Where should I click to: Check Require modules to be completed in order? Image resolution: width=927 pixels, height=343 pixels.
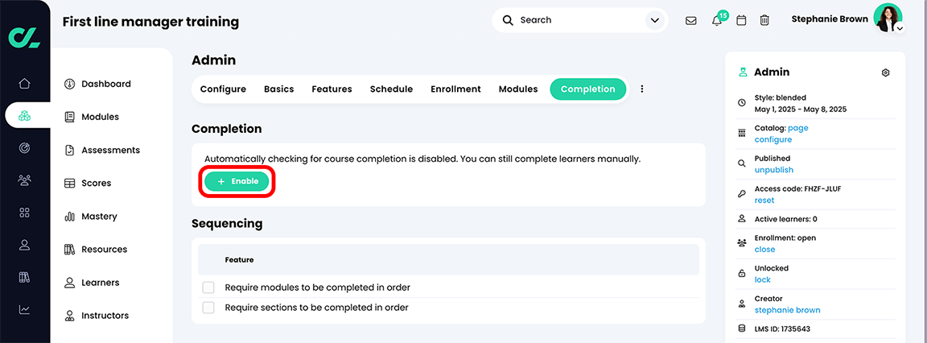click(208, 287)
